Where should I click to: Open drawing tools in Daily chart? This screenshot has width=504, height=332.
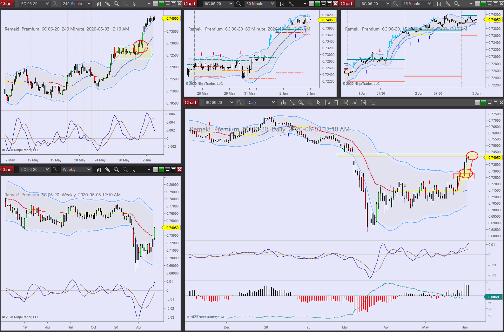(292, 103)
